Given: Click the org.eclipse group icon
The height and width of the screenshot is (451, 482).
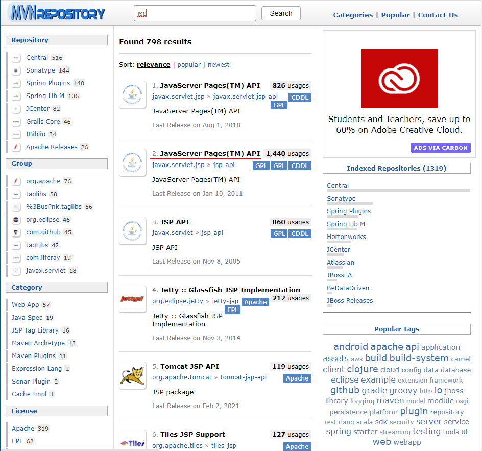Looking at the screenshot, I should pos(16,220).
